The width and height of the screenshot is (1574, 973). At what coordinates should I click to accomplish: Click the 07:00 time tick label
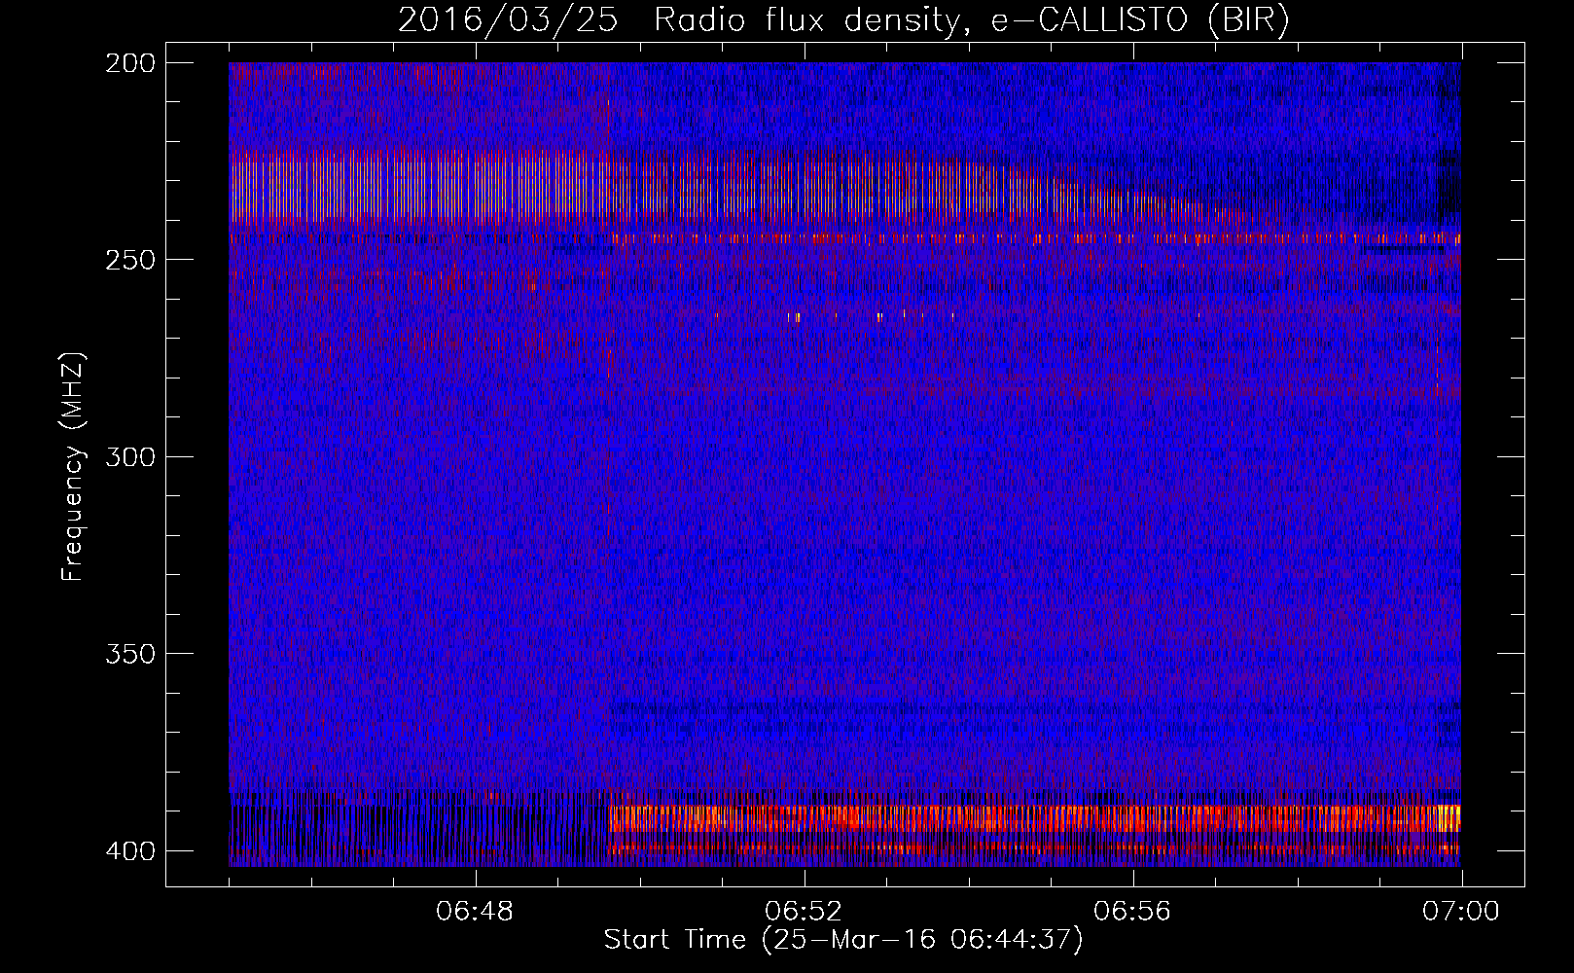(1461, 912)
